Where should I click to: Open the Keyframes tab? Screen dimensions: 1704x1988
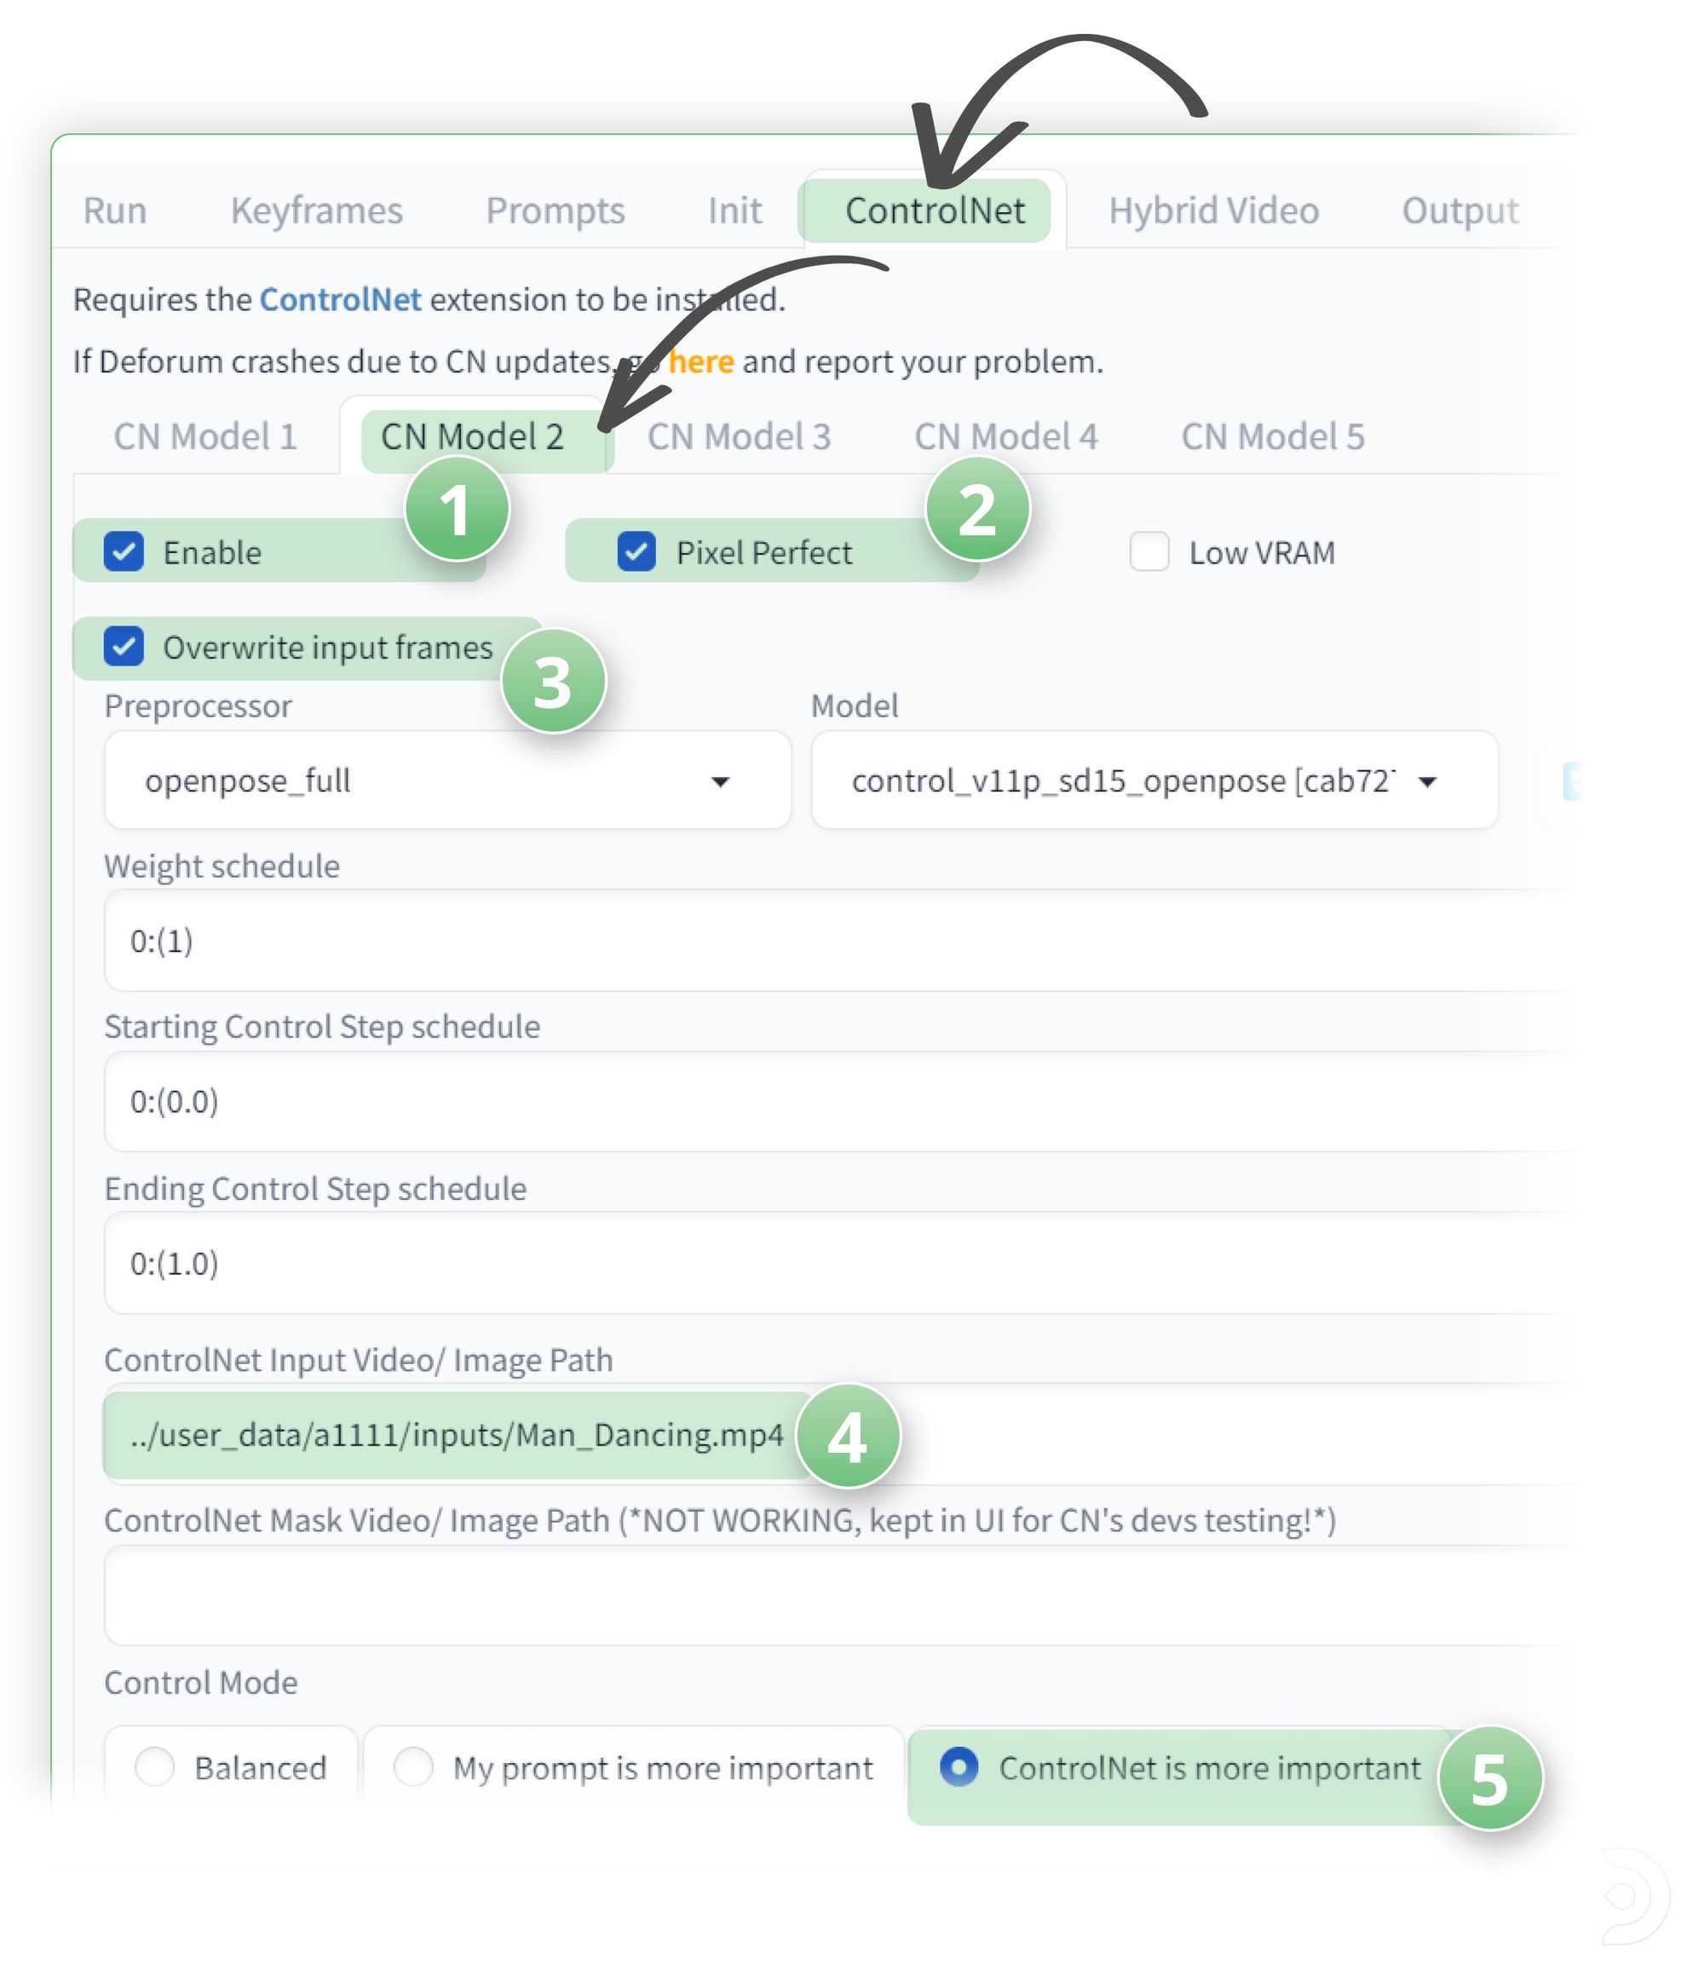315,210
